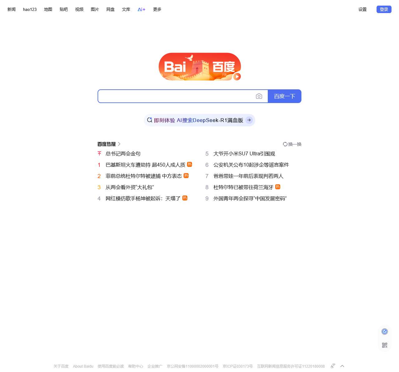The image size is (399, 372).
Task: Click the accessibility icon in the footer
Action: [x=333, y=366]
